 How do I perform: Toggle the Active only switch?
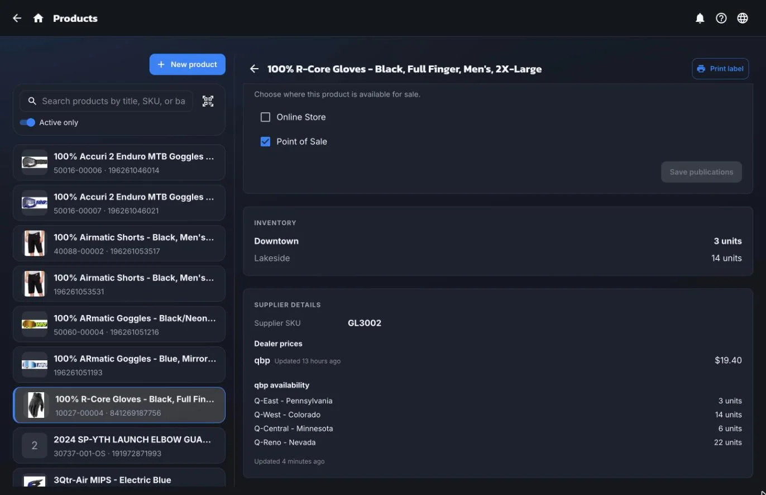(27, 122)
